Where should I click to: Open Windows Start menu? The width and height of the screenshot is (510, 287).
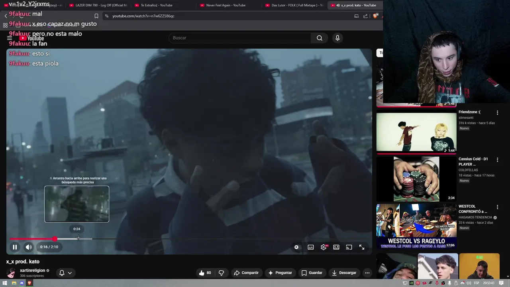6,283
